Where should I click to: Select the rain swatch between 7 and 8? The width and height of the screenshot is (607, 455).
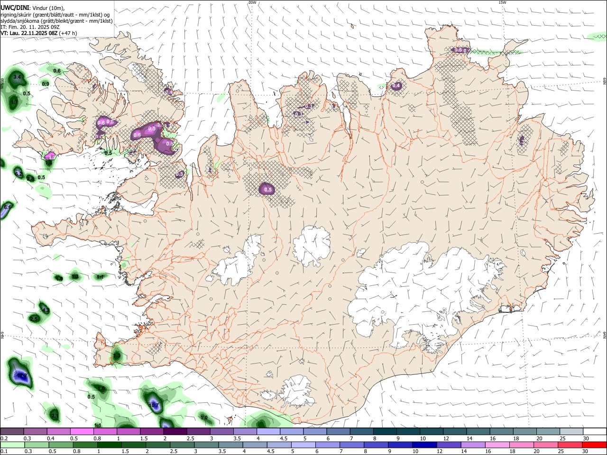(x=353, y=445)
